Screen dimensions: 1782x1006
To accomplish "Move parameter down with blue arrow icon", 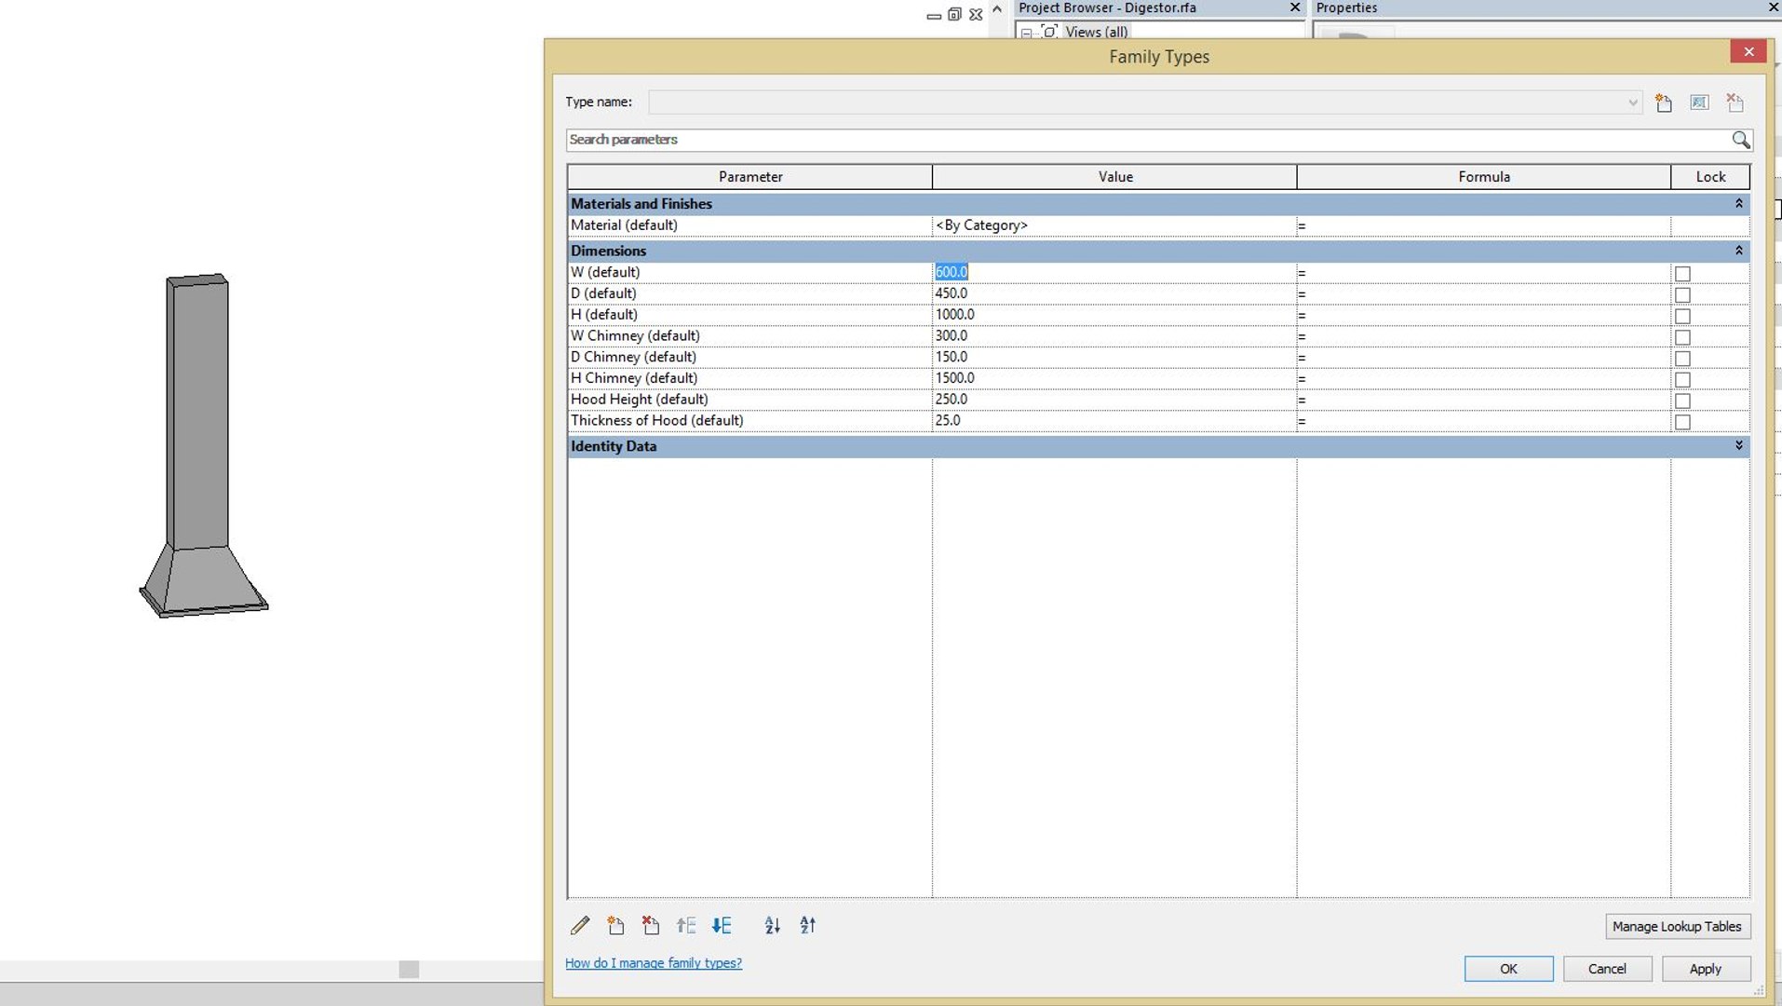I will coord(722,925).
